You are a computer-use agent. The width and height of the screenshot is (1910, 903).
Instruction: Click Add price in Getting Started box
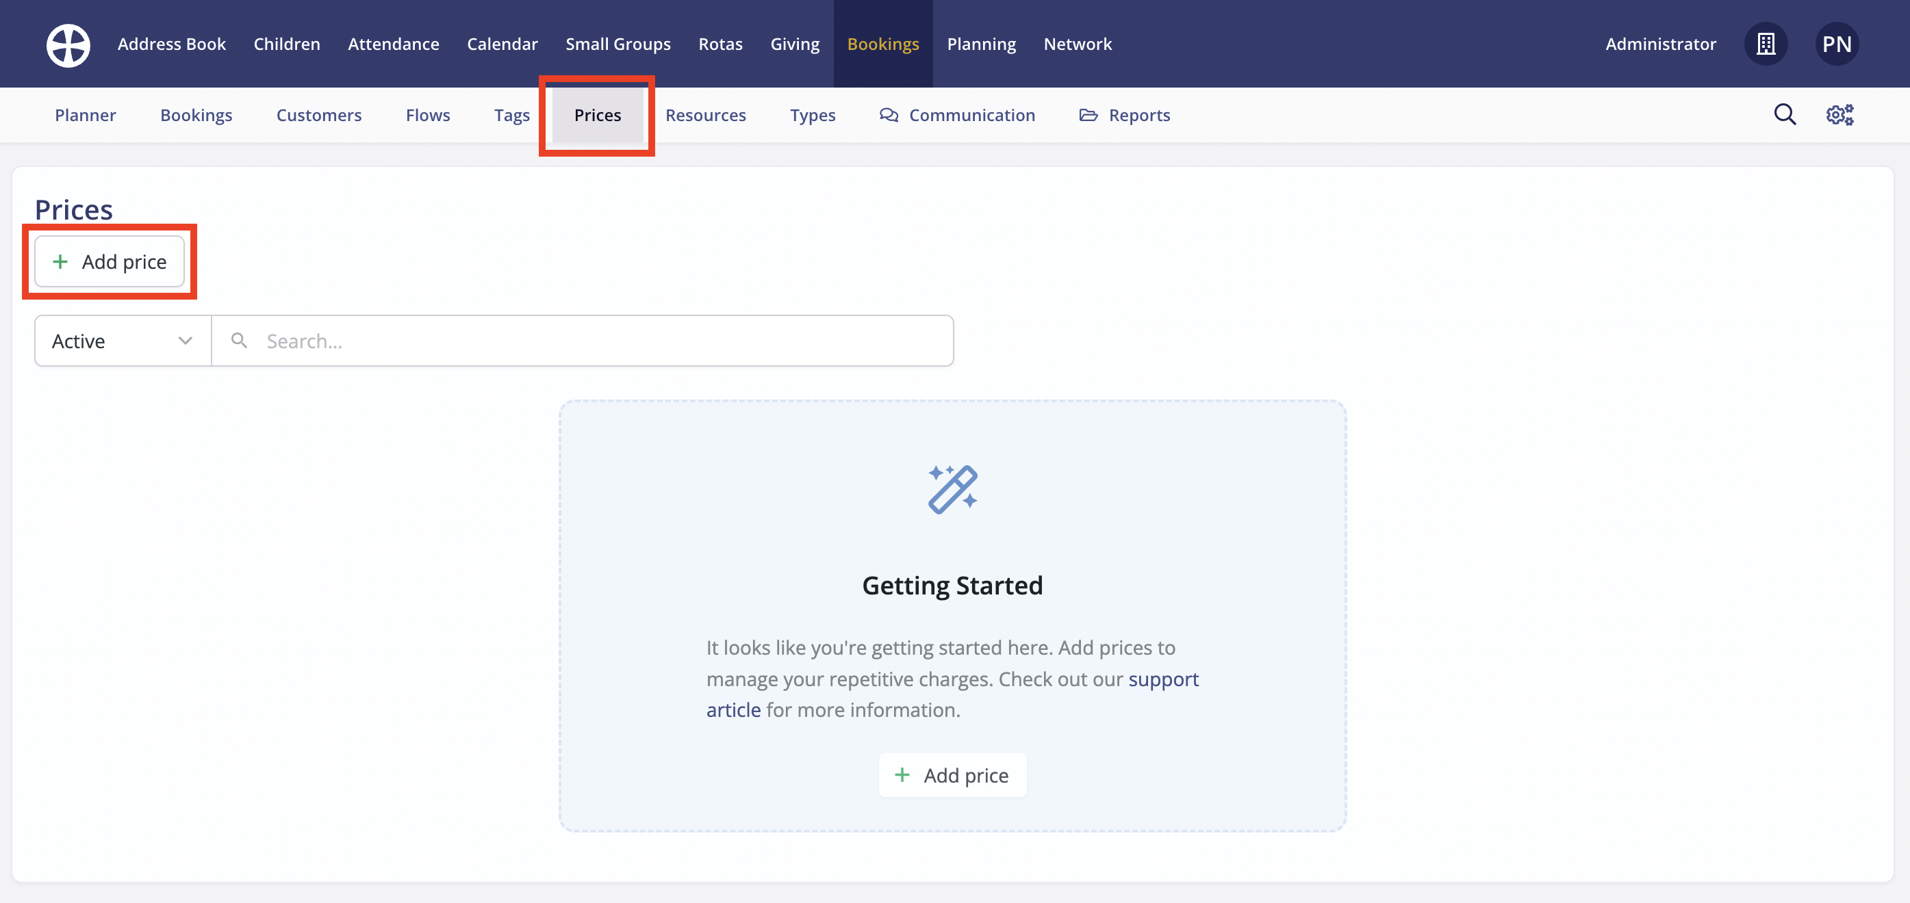coord(952,775)
